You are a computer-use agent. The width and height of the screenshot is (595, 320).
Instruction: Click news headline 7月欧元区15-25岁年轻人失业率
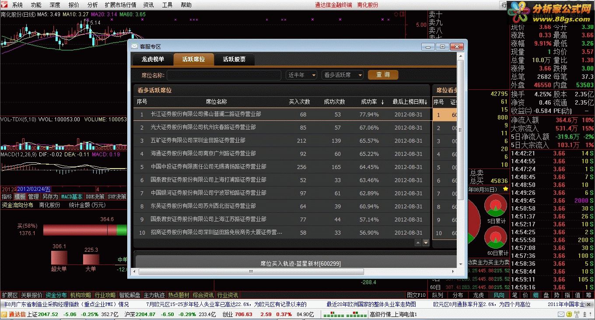227,304
